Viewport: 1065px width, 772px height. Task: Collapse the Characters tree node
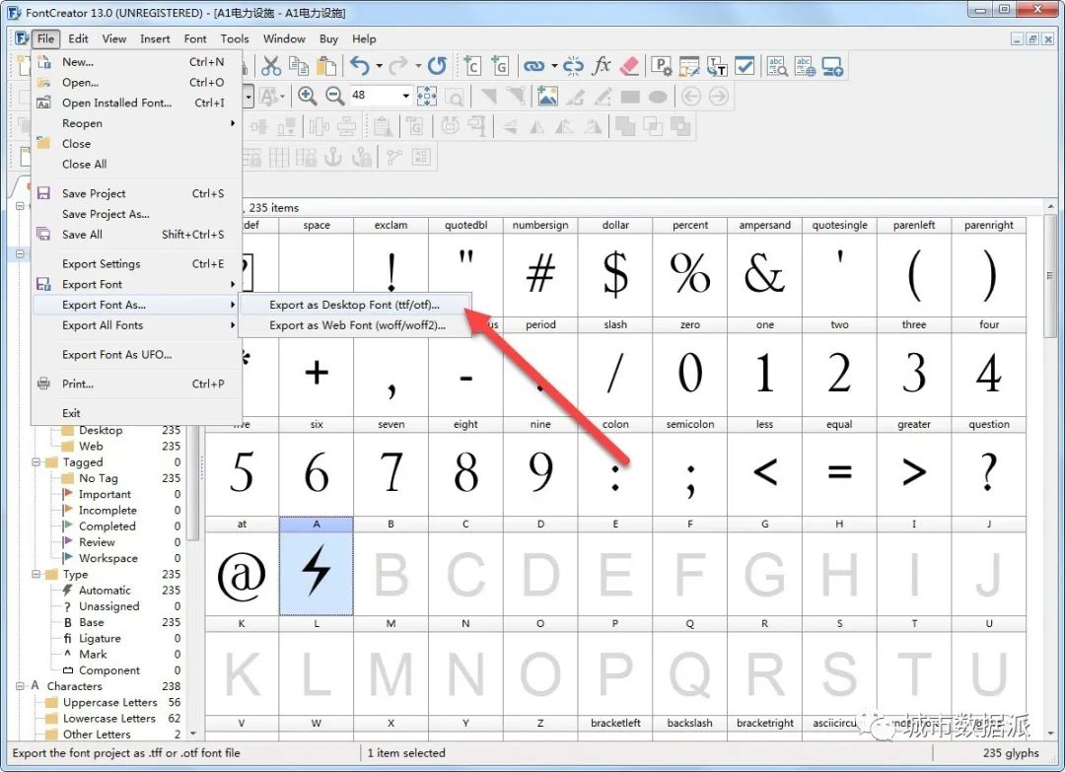[x=21, y=686]
